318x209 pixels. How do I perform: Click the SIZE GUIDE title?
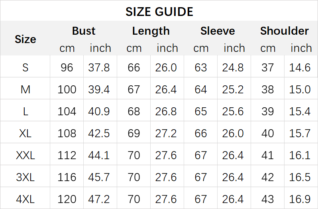click(x=159, y=12)
